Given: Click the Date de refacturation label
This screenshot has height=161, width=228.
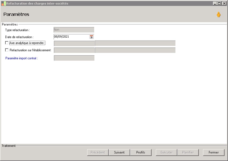Looking at the screenshot, I should click(19, 37).
